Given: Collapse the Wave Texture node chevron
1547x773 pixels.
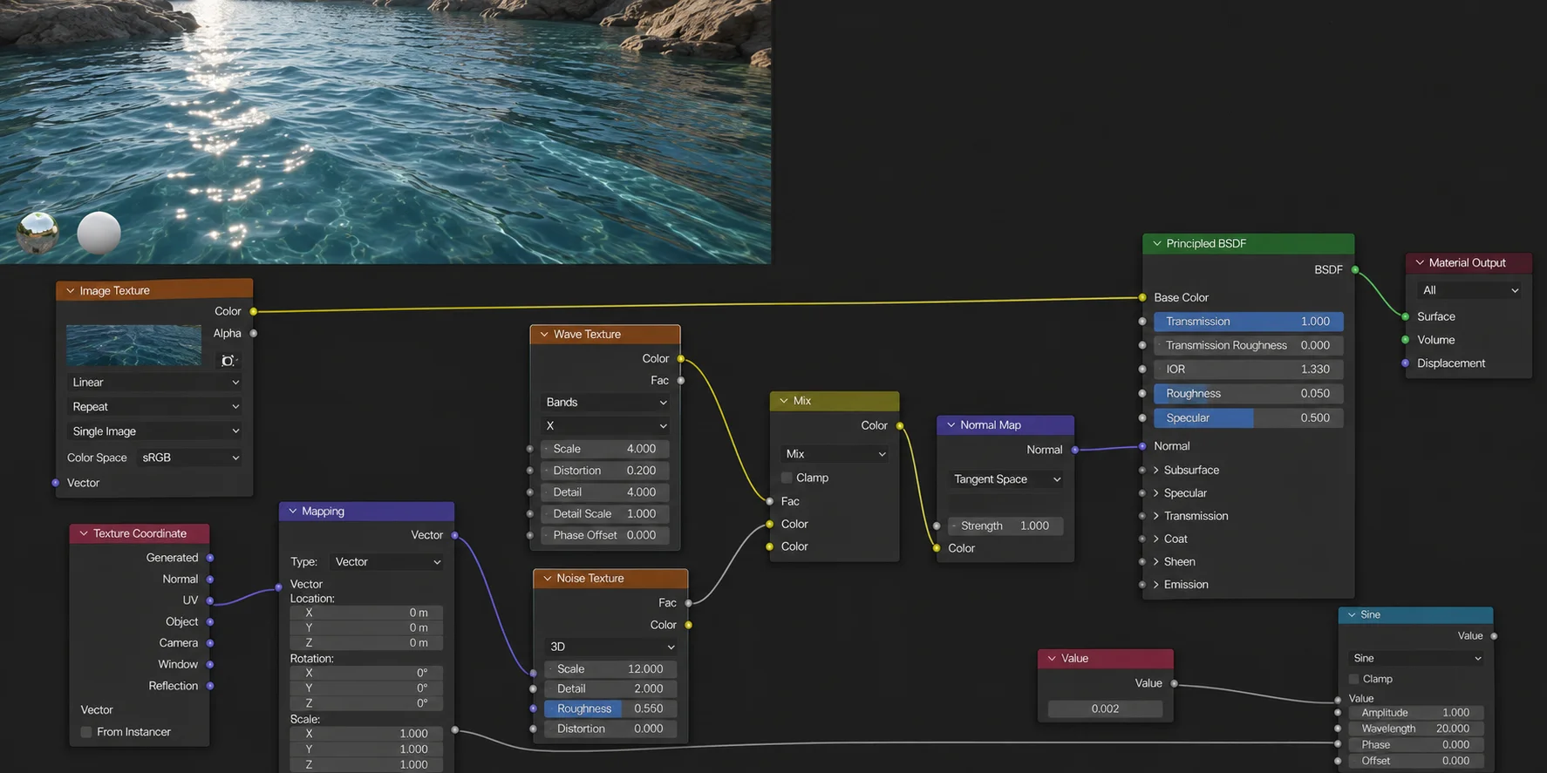Looking at the screenshot, I should pyautogui.click(x=544, y=335).
